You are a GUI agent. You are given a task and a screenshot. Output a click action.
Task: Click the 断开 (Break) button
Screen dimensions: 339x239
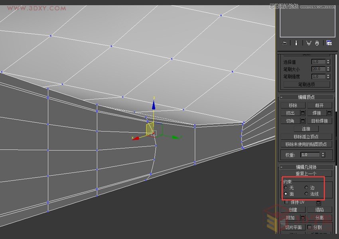click(319, 105)
